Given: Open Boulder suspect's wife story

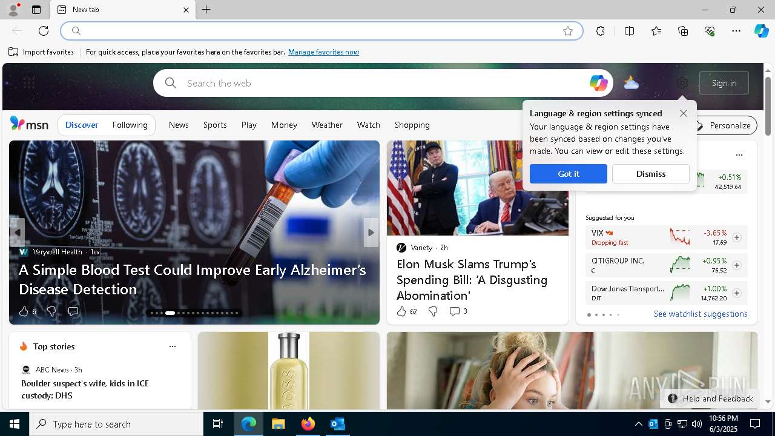Looking at the screenshot, I should [85, 389].
